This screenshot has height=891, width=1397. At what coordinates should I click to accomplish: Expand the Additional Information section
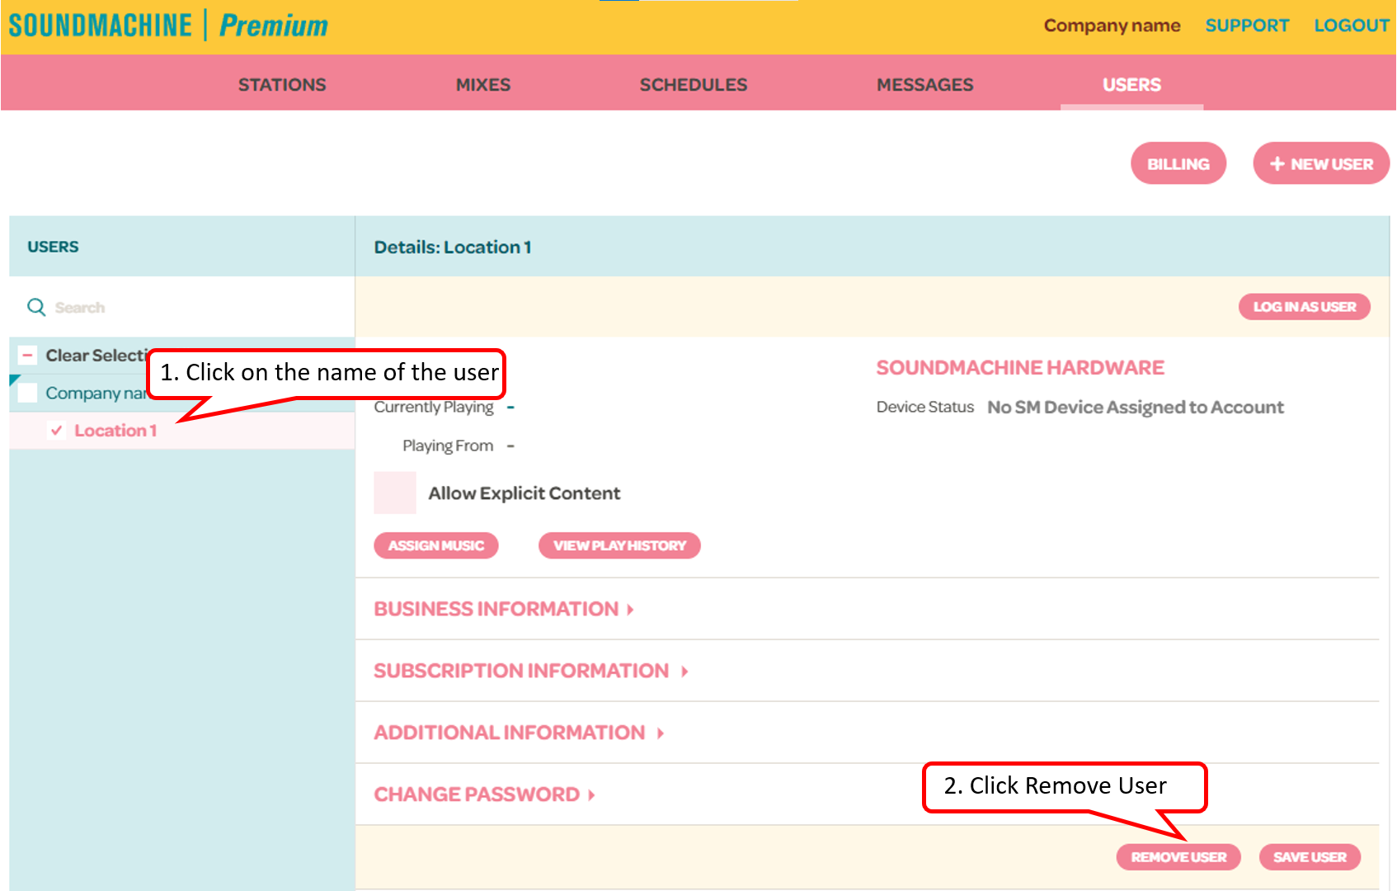[x=519, y=733]
